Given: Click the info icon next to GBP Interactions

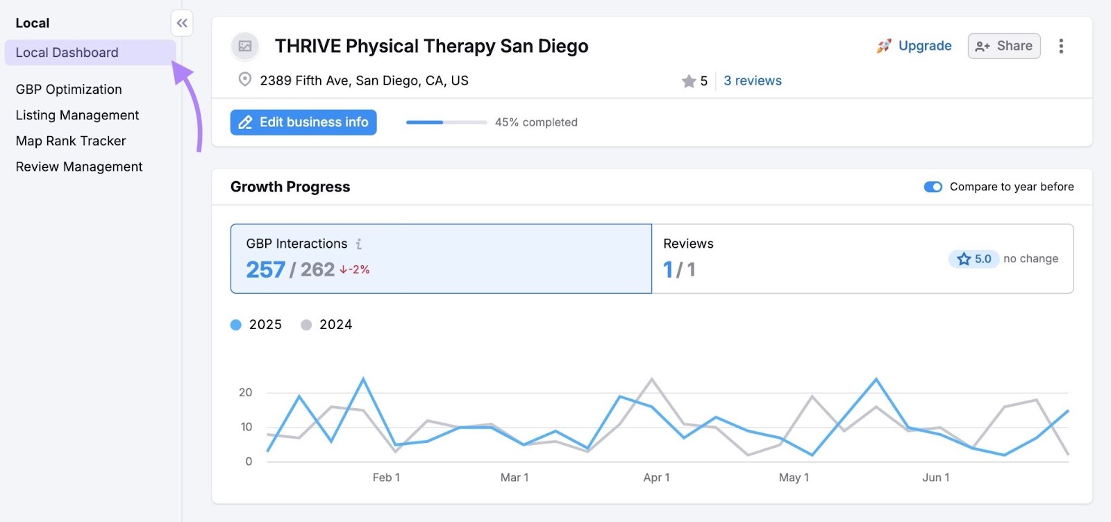Looking at the screenshot, I should tap(358, 244).
